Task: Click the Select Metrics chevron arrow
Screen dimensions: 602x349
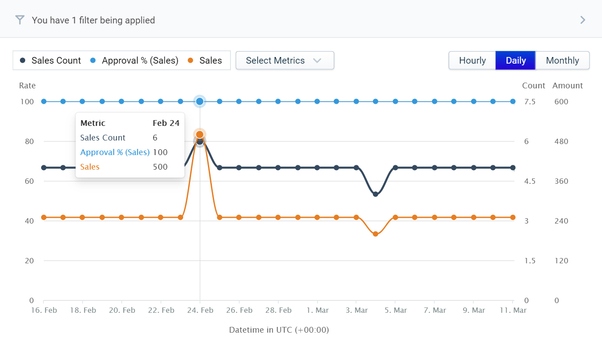Action: click(317, 61)
